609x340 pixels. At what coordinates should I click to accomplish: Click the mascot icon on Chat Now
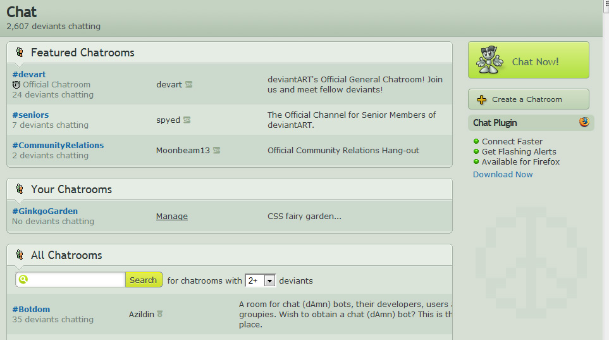coord(489,60)
